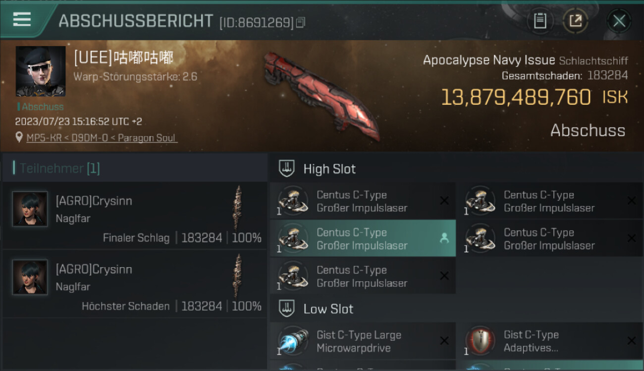Copy the kill report ID icon
Image resolution: width=644 pixels, height=371 pixels.
(300, 22)
